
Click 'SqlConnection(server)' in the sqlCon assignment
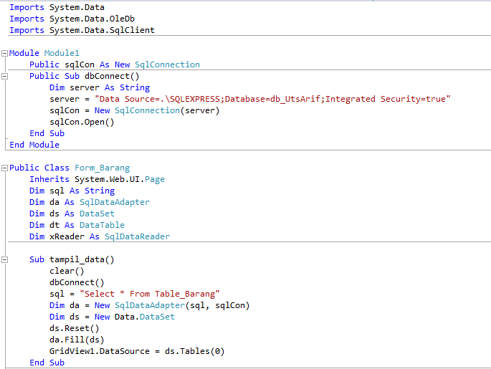(x=167, y=110)
